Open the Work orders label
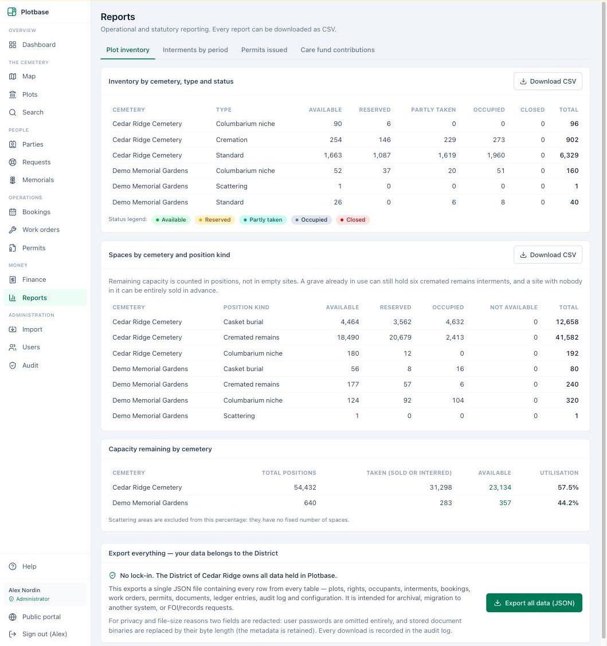The image size is (607, 646). tap(41, 230)
